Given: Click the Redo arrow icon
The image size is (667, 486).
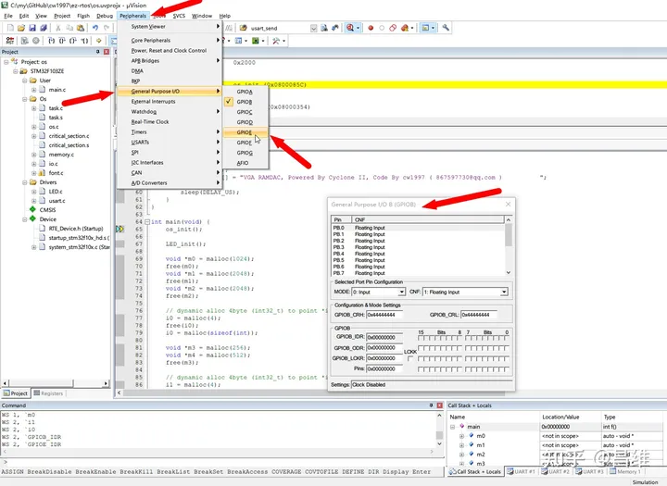Looking at the screenshot, I should (x=107, y=28).
